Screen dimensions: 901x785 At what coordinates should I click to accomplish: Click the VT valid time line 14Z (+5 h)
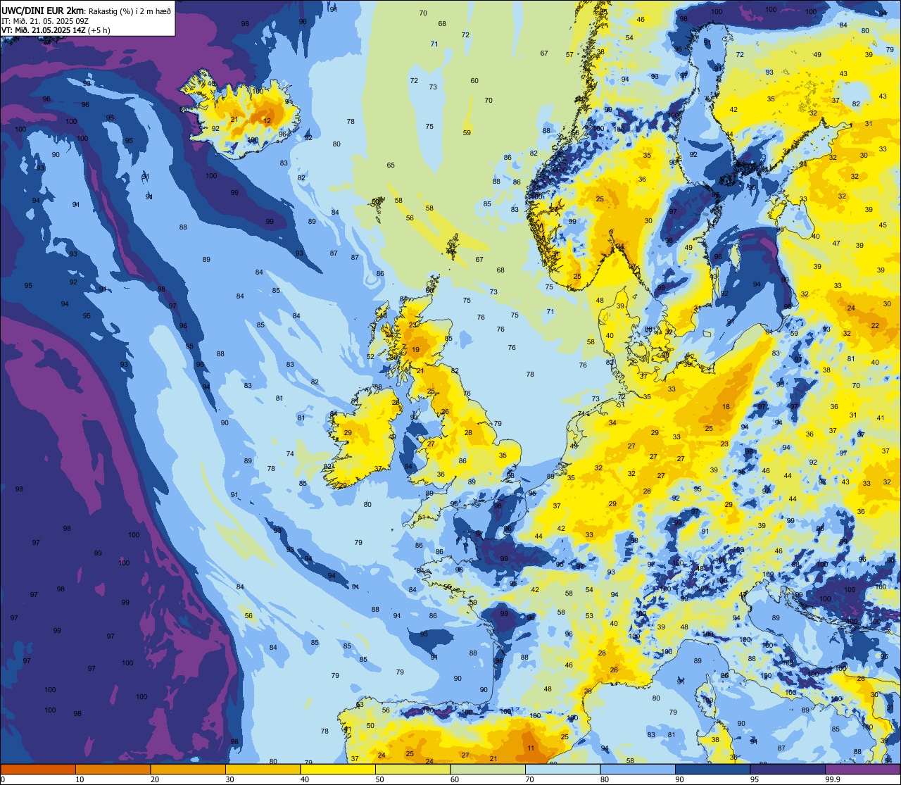tap(56, 30)
